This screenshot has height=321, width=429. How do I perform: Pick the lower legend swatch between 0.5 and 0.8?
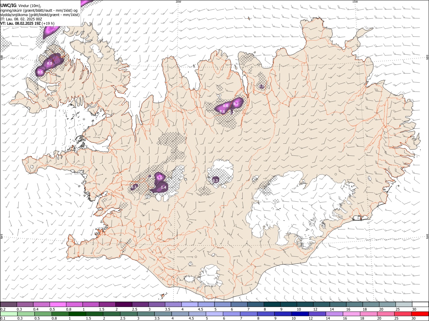click(x=43, y=314)
